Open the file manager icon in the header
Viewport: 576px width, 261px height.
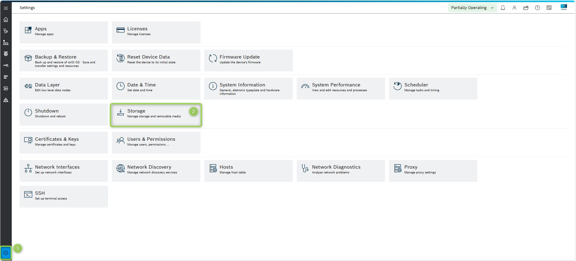(x=526, y=8)
